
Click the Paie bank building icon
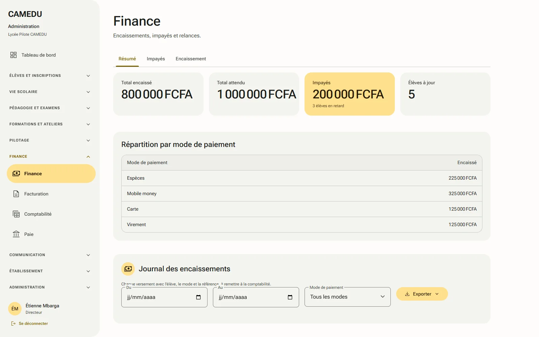16,234
